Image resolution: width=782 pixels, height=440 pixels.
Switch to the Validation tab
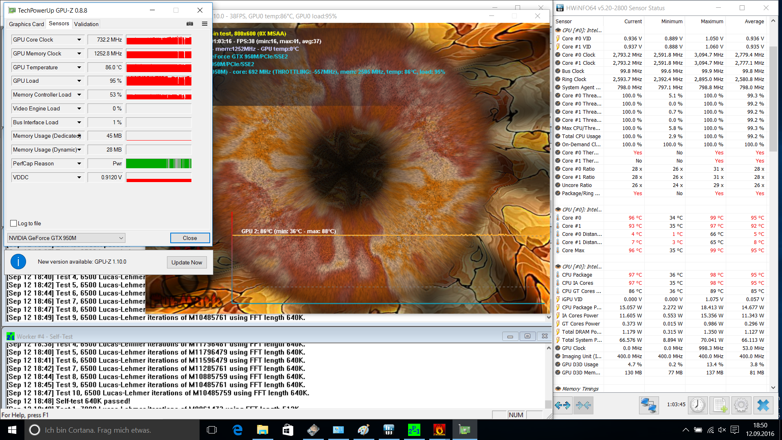[x=86, y=24]
